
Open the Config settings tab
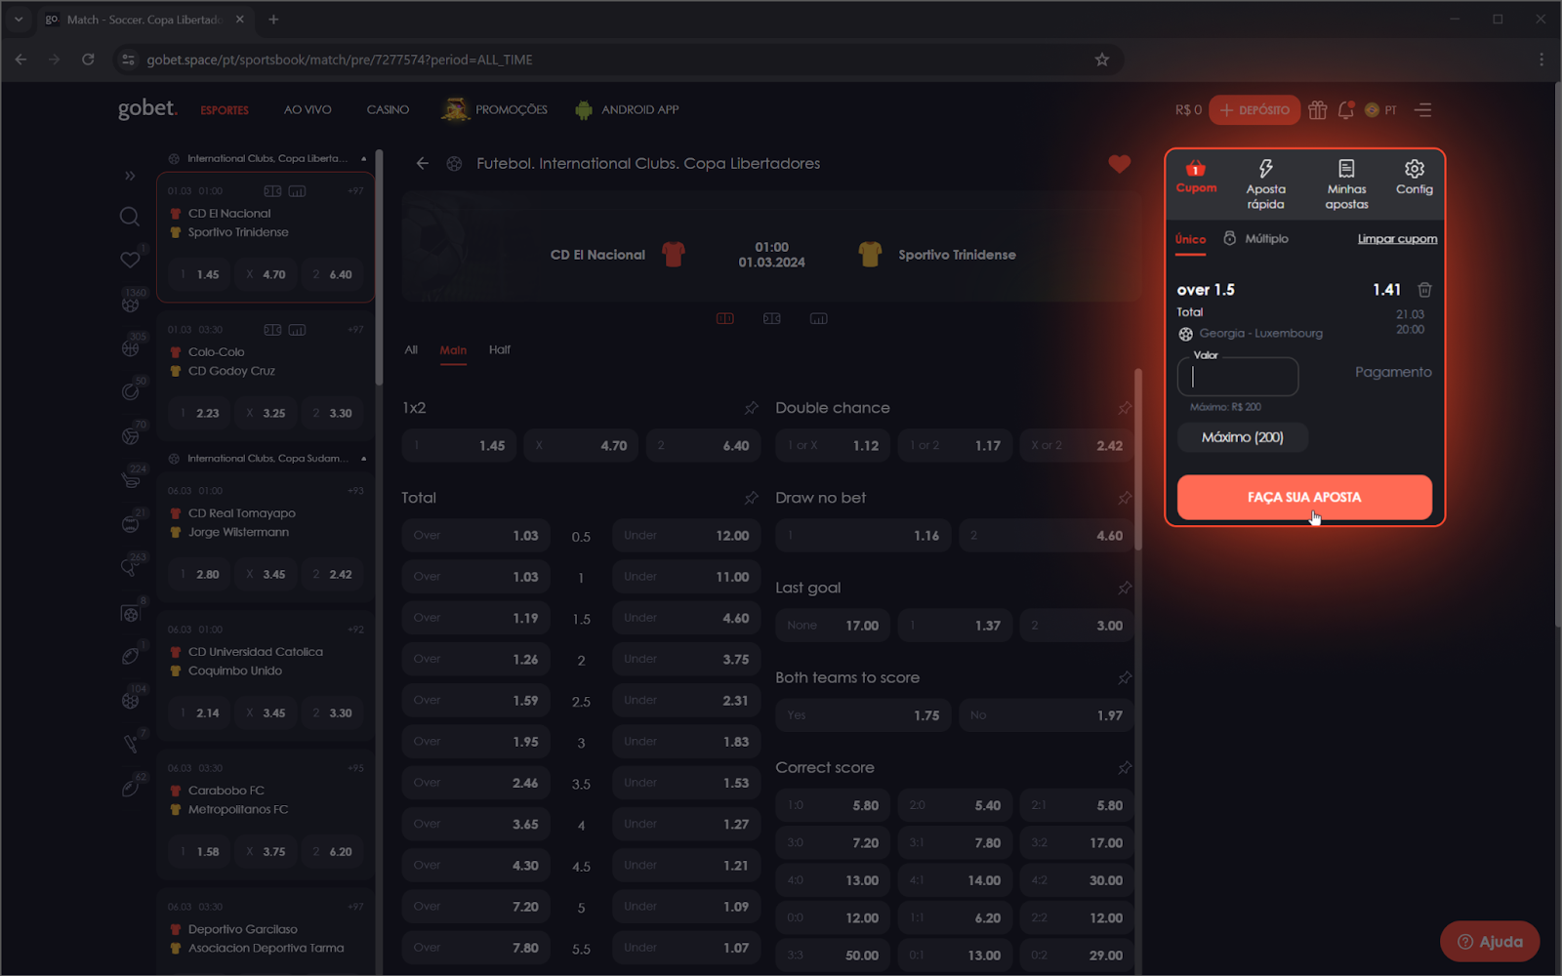click(1415, 178)
